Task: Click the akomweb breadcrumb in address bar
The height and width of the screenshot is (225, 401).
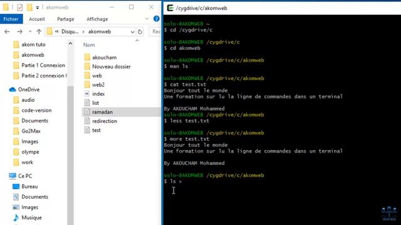Action: click(100, 32)
